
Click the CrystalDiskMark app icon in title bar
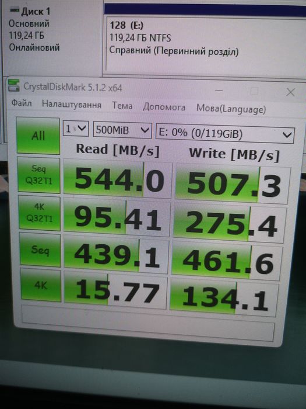tap(14, 85)
